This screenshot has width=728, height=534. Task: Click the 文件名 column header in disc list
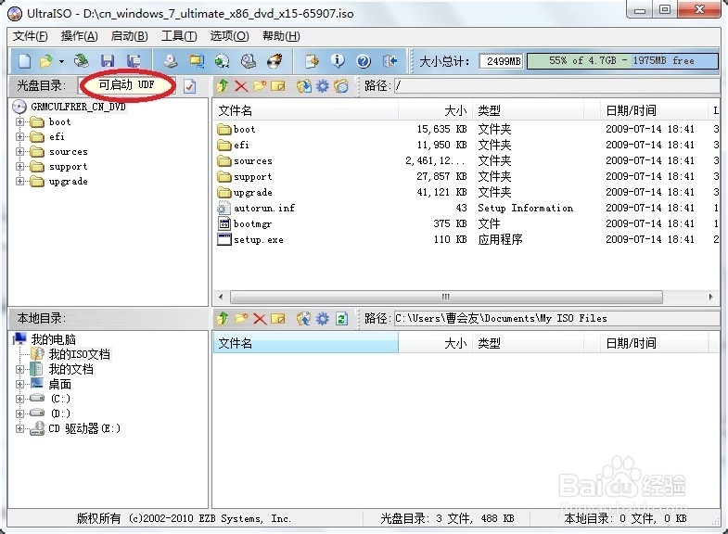(x=306, y=110)
